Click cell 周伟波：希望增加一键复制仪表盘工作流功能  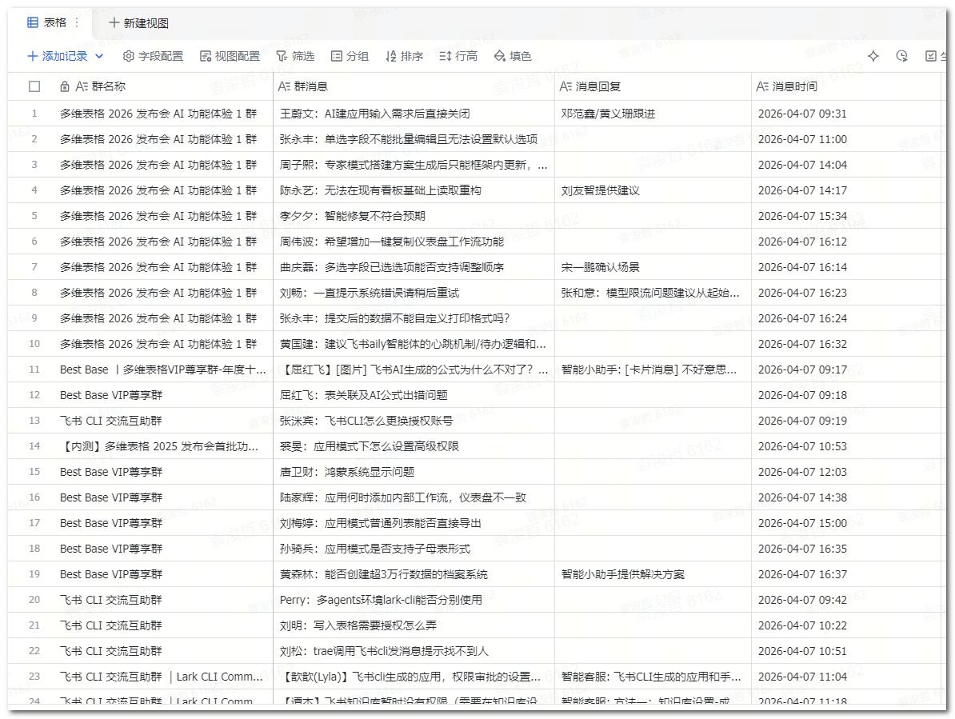pos(414,241)
